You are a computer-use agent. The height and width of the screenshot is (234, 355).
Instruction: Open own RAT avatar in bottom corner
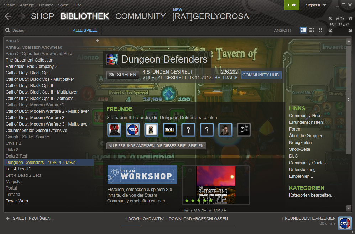point(345,223)
